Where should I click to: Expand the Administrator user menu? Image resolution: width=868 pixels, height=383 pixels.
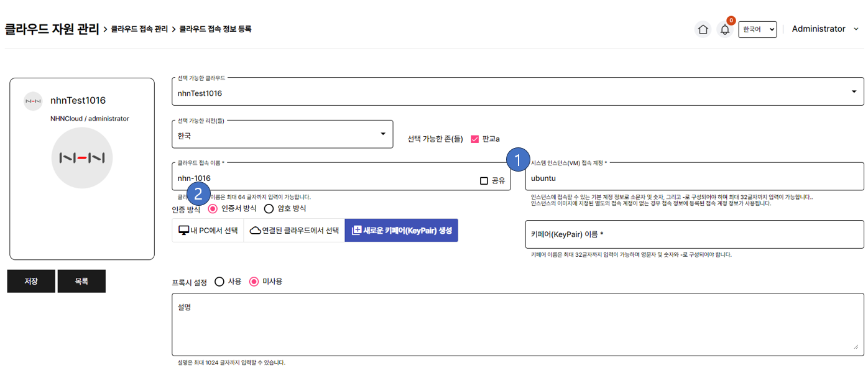coord(824,29)
